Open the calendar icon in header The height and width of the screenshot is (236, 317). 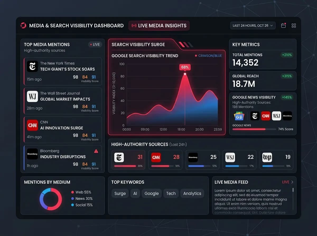(283, 26)
